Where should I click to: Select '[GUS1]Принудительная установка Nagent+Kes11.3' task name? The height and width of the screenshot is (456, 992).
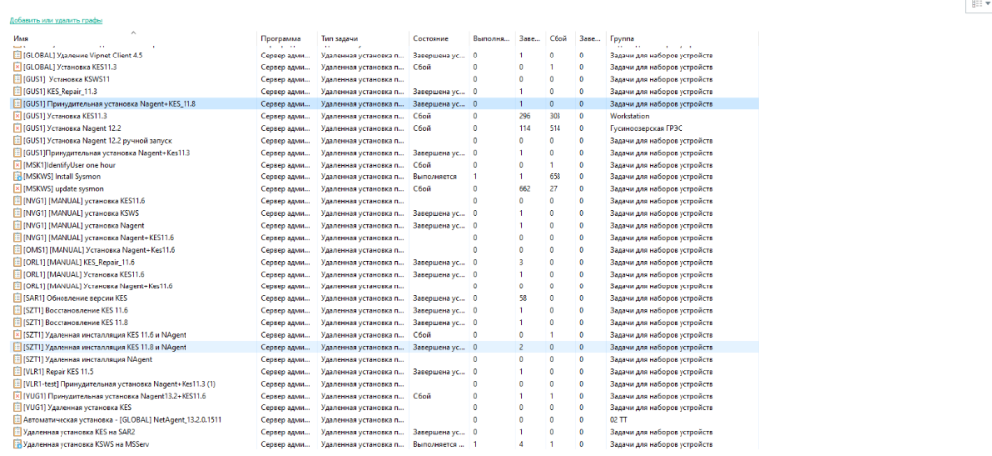point(107,153)
